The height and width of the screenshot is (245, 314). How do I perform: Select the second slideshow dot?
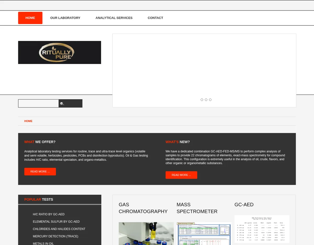click(x=206, y=100)
